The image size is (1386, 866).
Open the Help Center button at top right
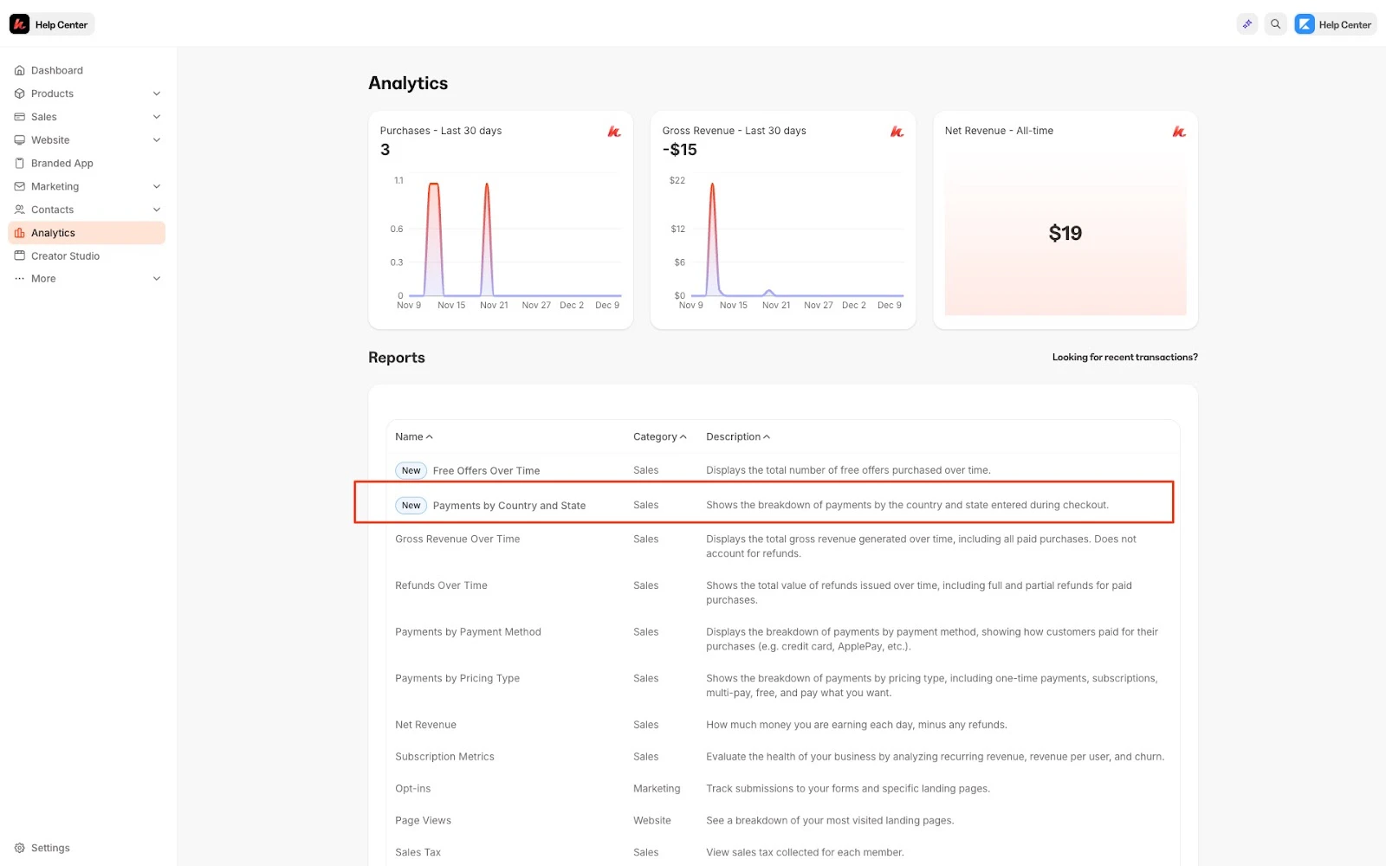pyautogui.click(x=1335, y=24)
